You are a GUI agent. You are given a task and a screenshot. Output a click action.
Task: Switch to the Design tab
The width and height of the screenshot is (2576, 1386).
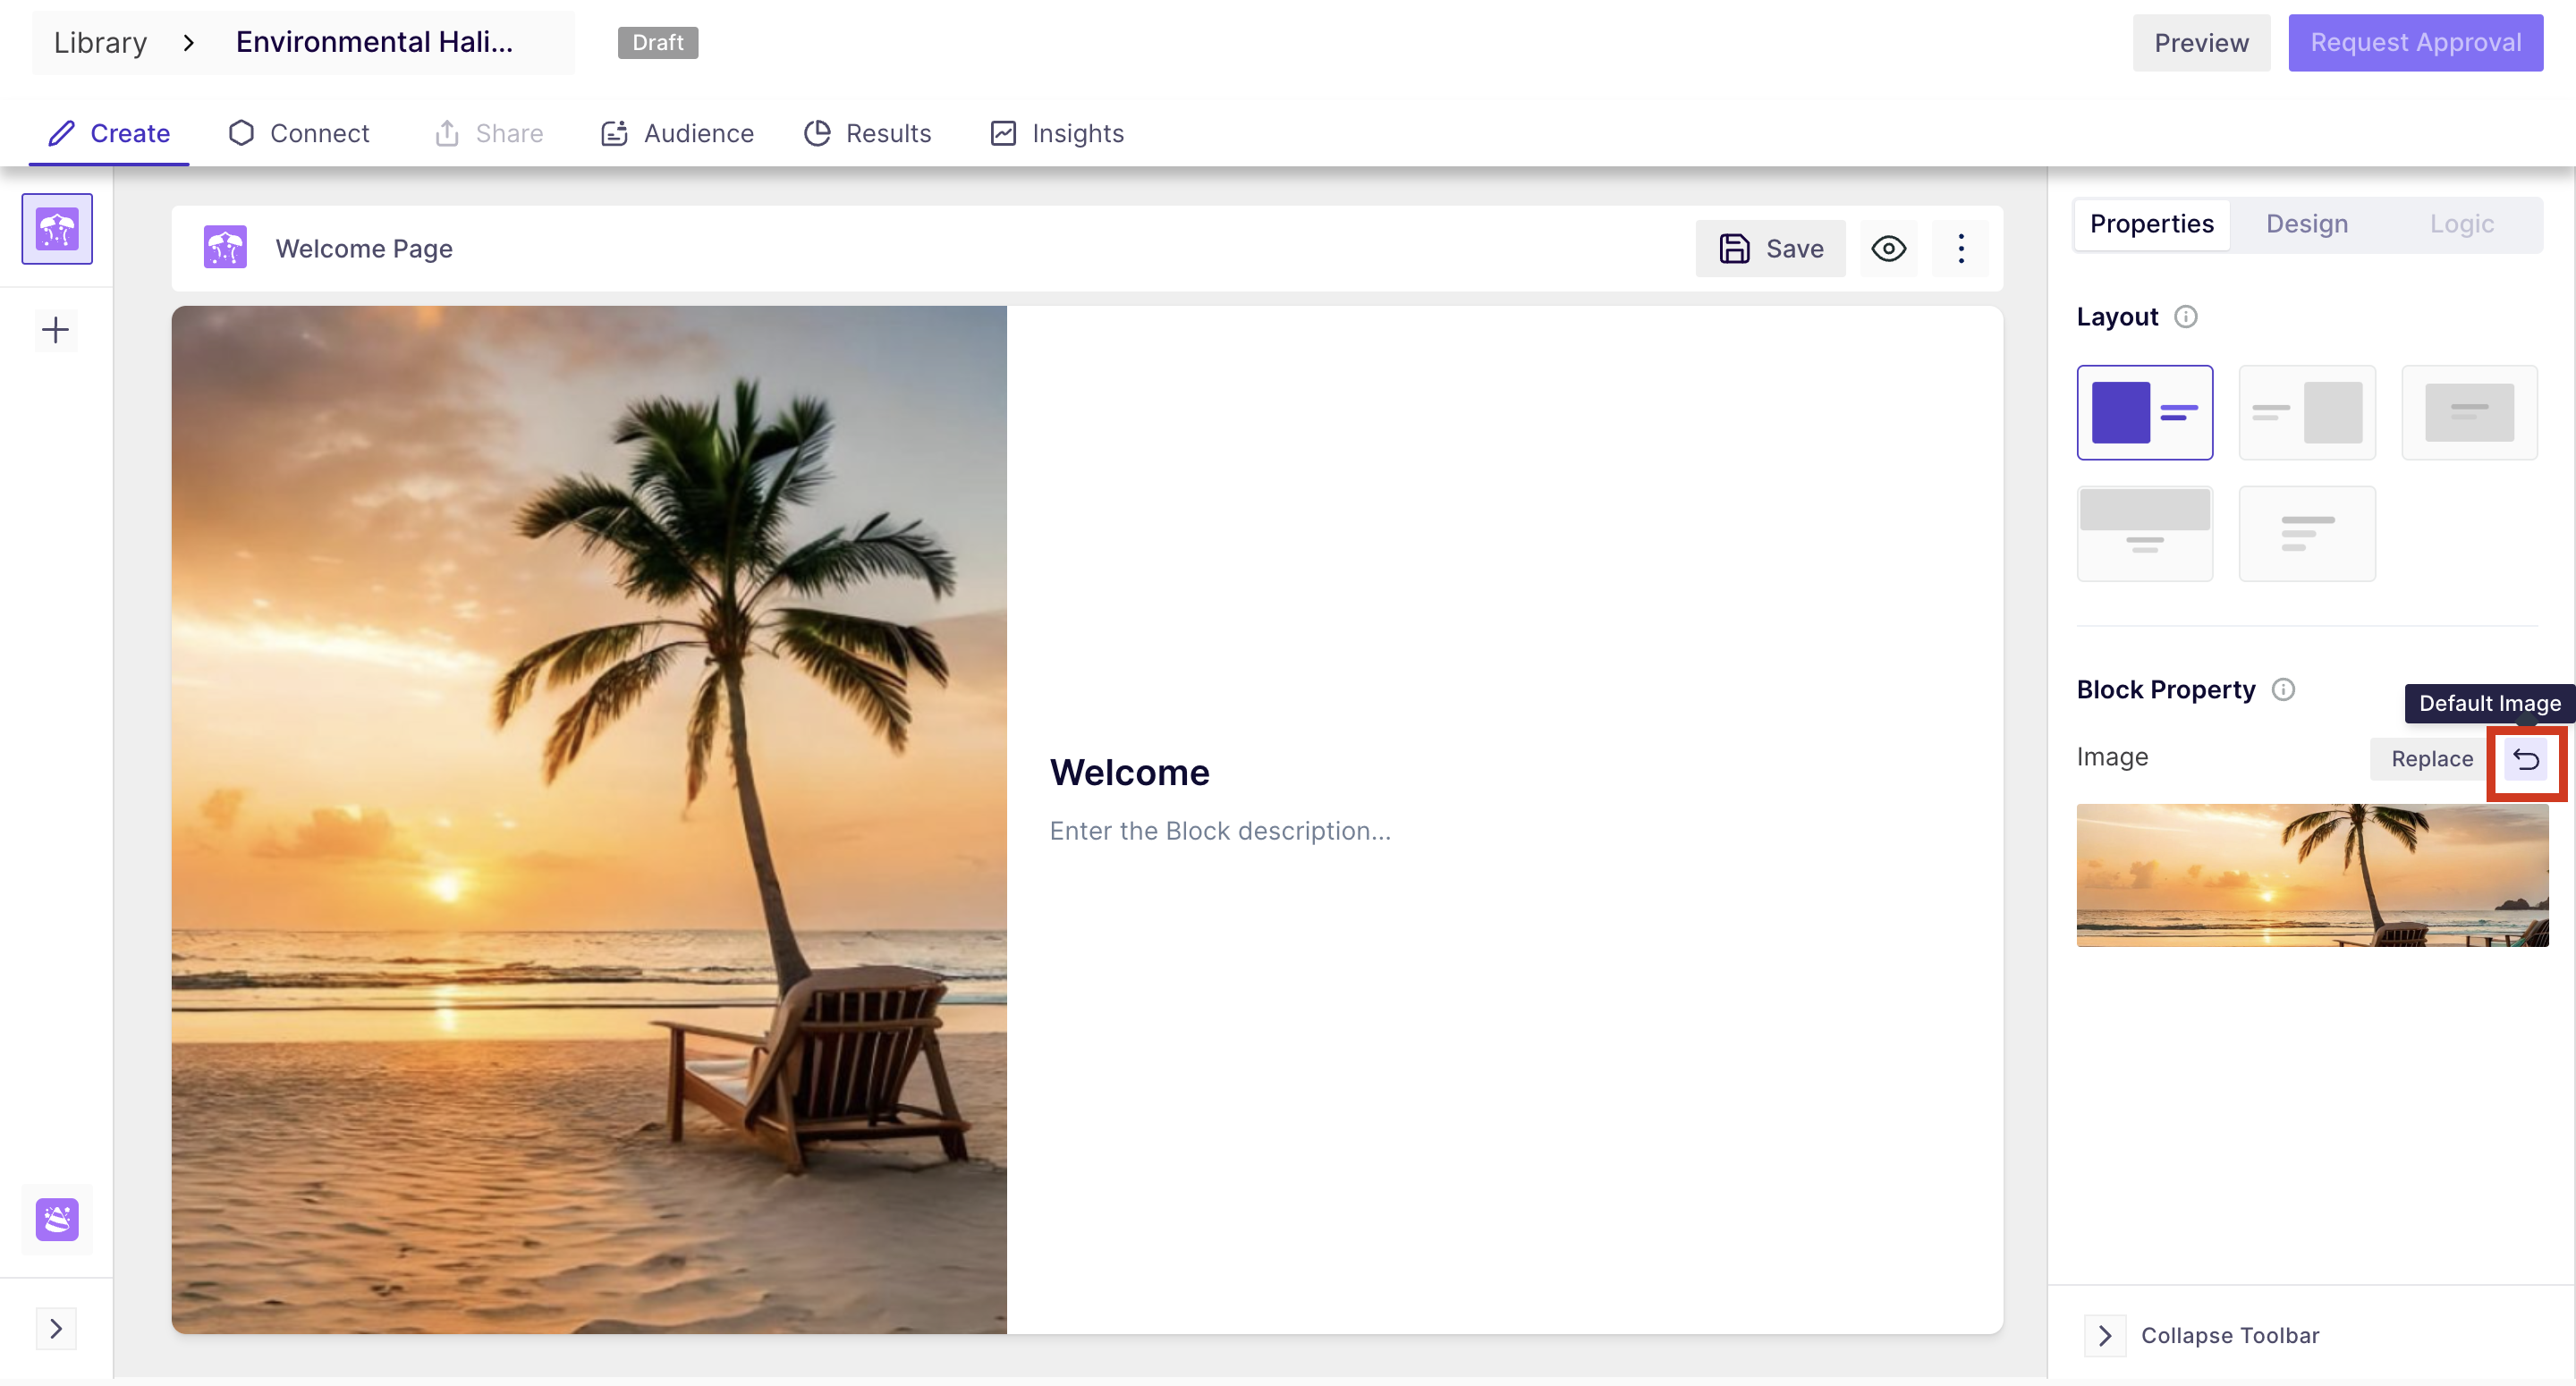tap(2306, 224)
